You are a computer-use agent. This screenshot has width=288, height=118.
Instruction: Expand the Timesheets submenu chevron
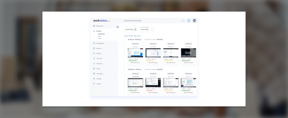point(115,43)
